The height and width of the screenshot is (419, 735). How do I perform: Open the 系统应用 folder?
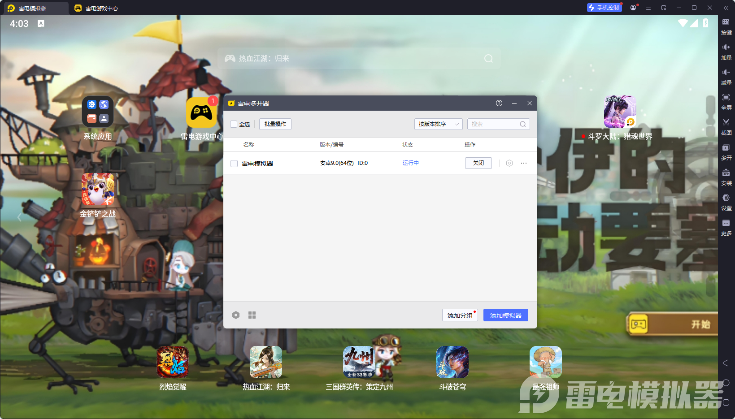(98, 112)
